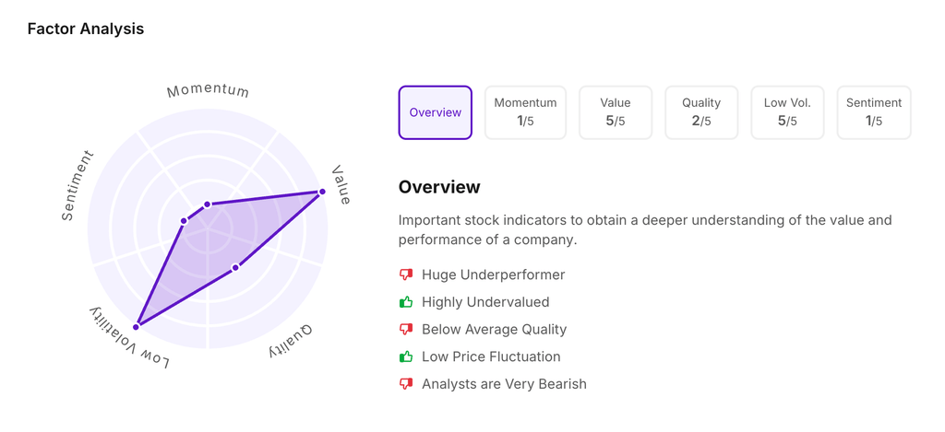Click the Momentum data point on radar chart

click(208, 204)
